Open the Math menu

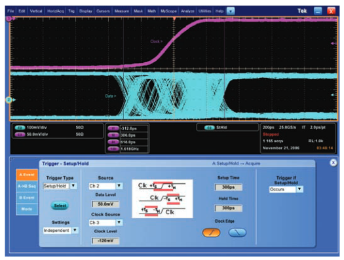pos(151,11)
